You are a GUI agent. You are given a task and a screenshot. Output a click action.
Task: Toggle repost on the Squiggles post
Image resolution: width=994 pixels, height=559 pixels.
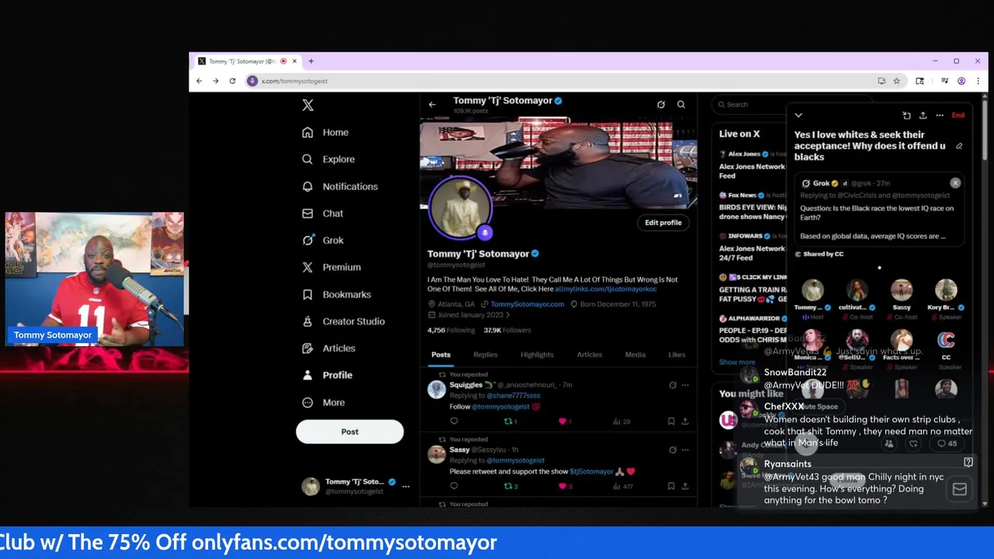510,422
